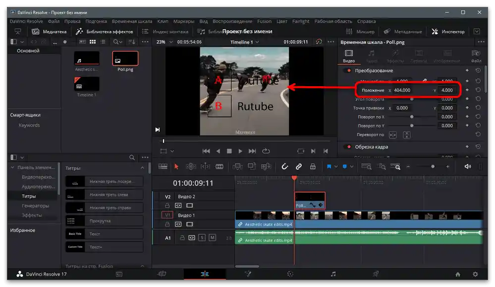Adjust the Поворот по Y slider
The image size is (495, 287).
tap(412, 126)
